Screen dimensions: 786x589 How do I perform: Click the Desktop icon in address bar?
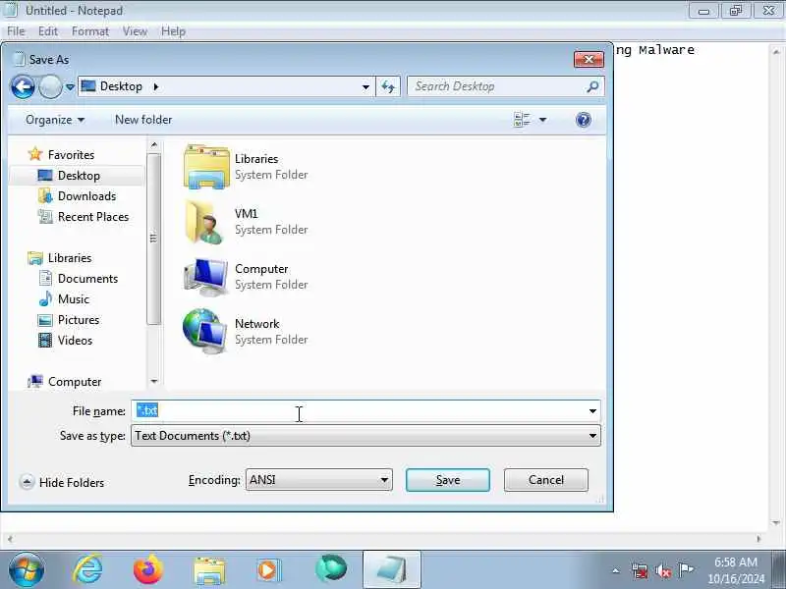pos(88,86)
